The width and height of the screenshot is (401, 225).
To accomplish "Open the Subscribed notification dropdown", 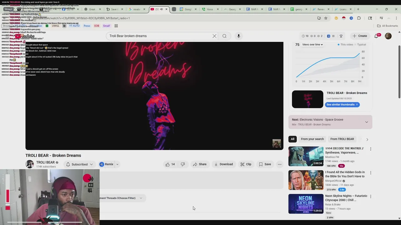I will 80,164.
